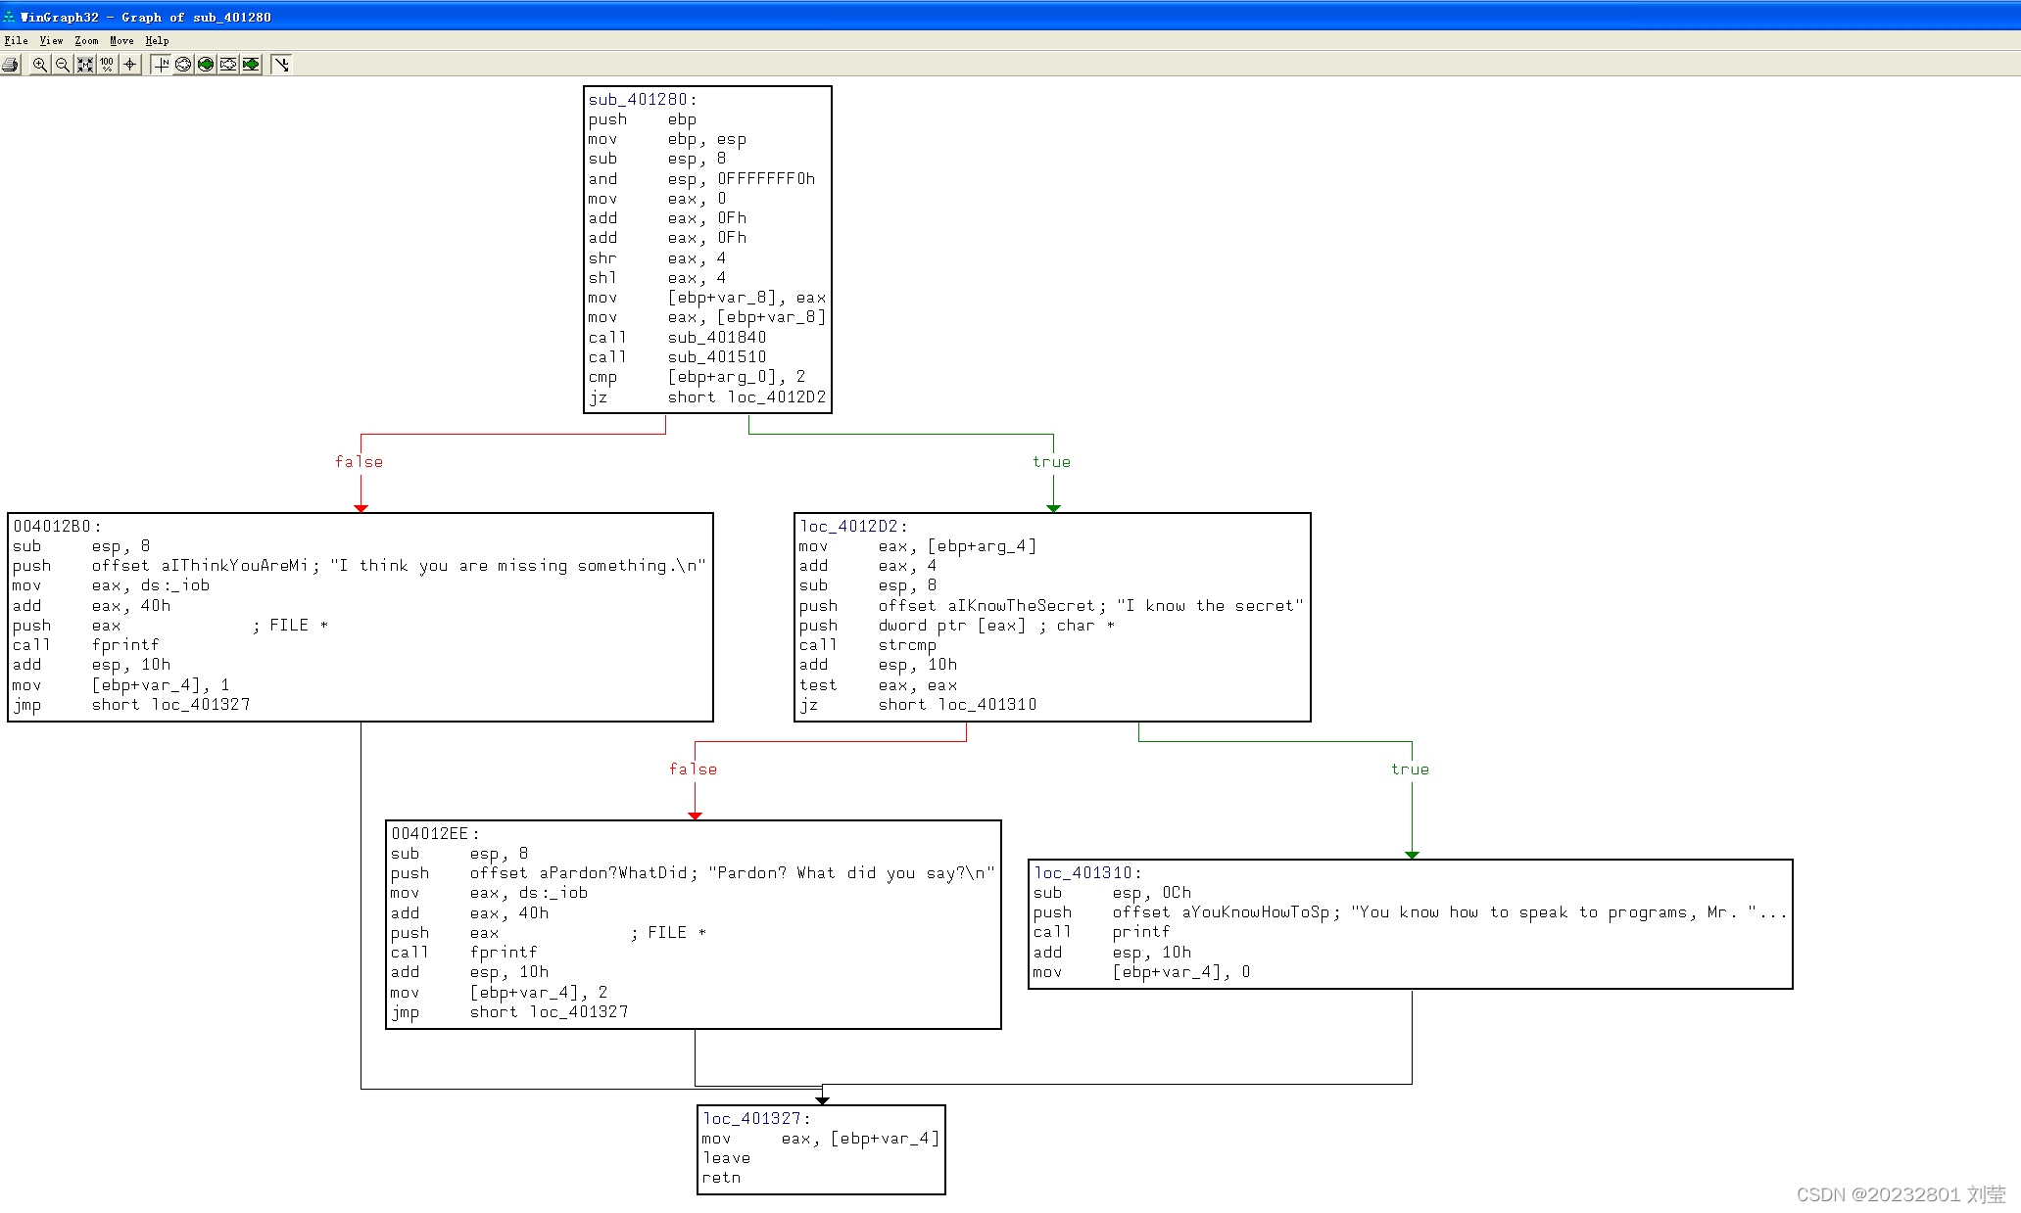Viewport: 2021px width, 1213px height.
Task: Click the Zoom out magnifier icon
Action: 62,65
